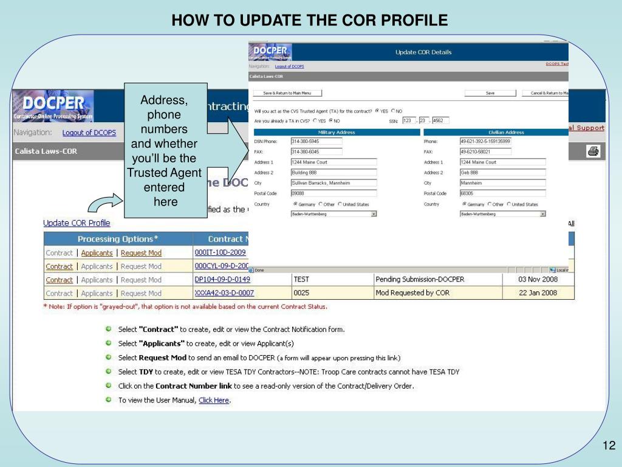This screenshot has width=622, height=467.
Task: Click the 22 Jan 2008 date cell
Action: click(x=538, y=293)
